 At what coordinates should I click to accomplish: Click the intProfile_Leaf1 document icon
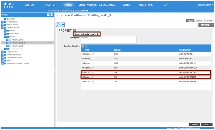(x=10, y=40)
